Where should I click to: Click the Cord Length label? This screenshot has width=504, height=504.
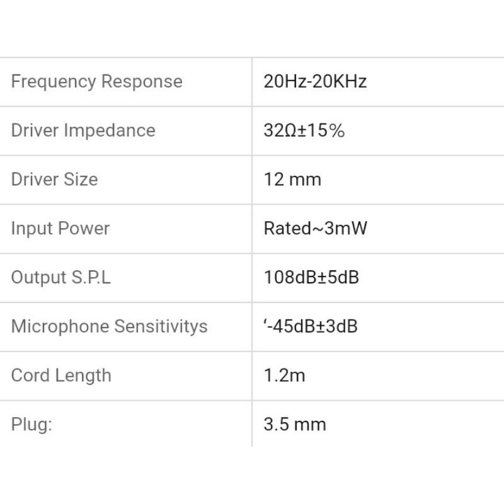click(x=61, y=375)
